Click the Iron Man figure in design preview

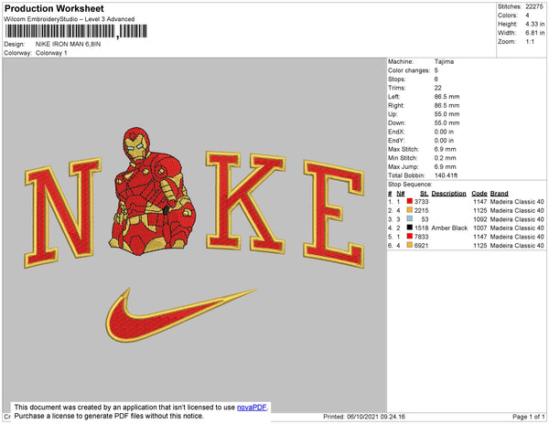pos(153,192)
